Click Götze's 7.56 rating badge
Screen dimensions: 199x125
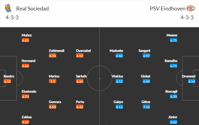pos(147,107)
